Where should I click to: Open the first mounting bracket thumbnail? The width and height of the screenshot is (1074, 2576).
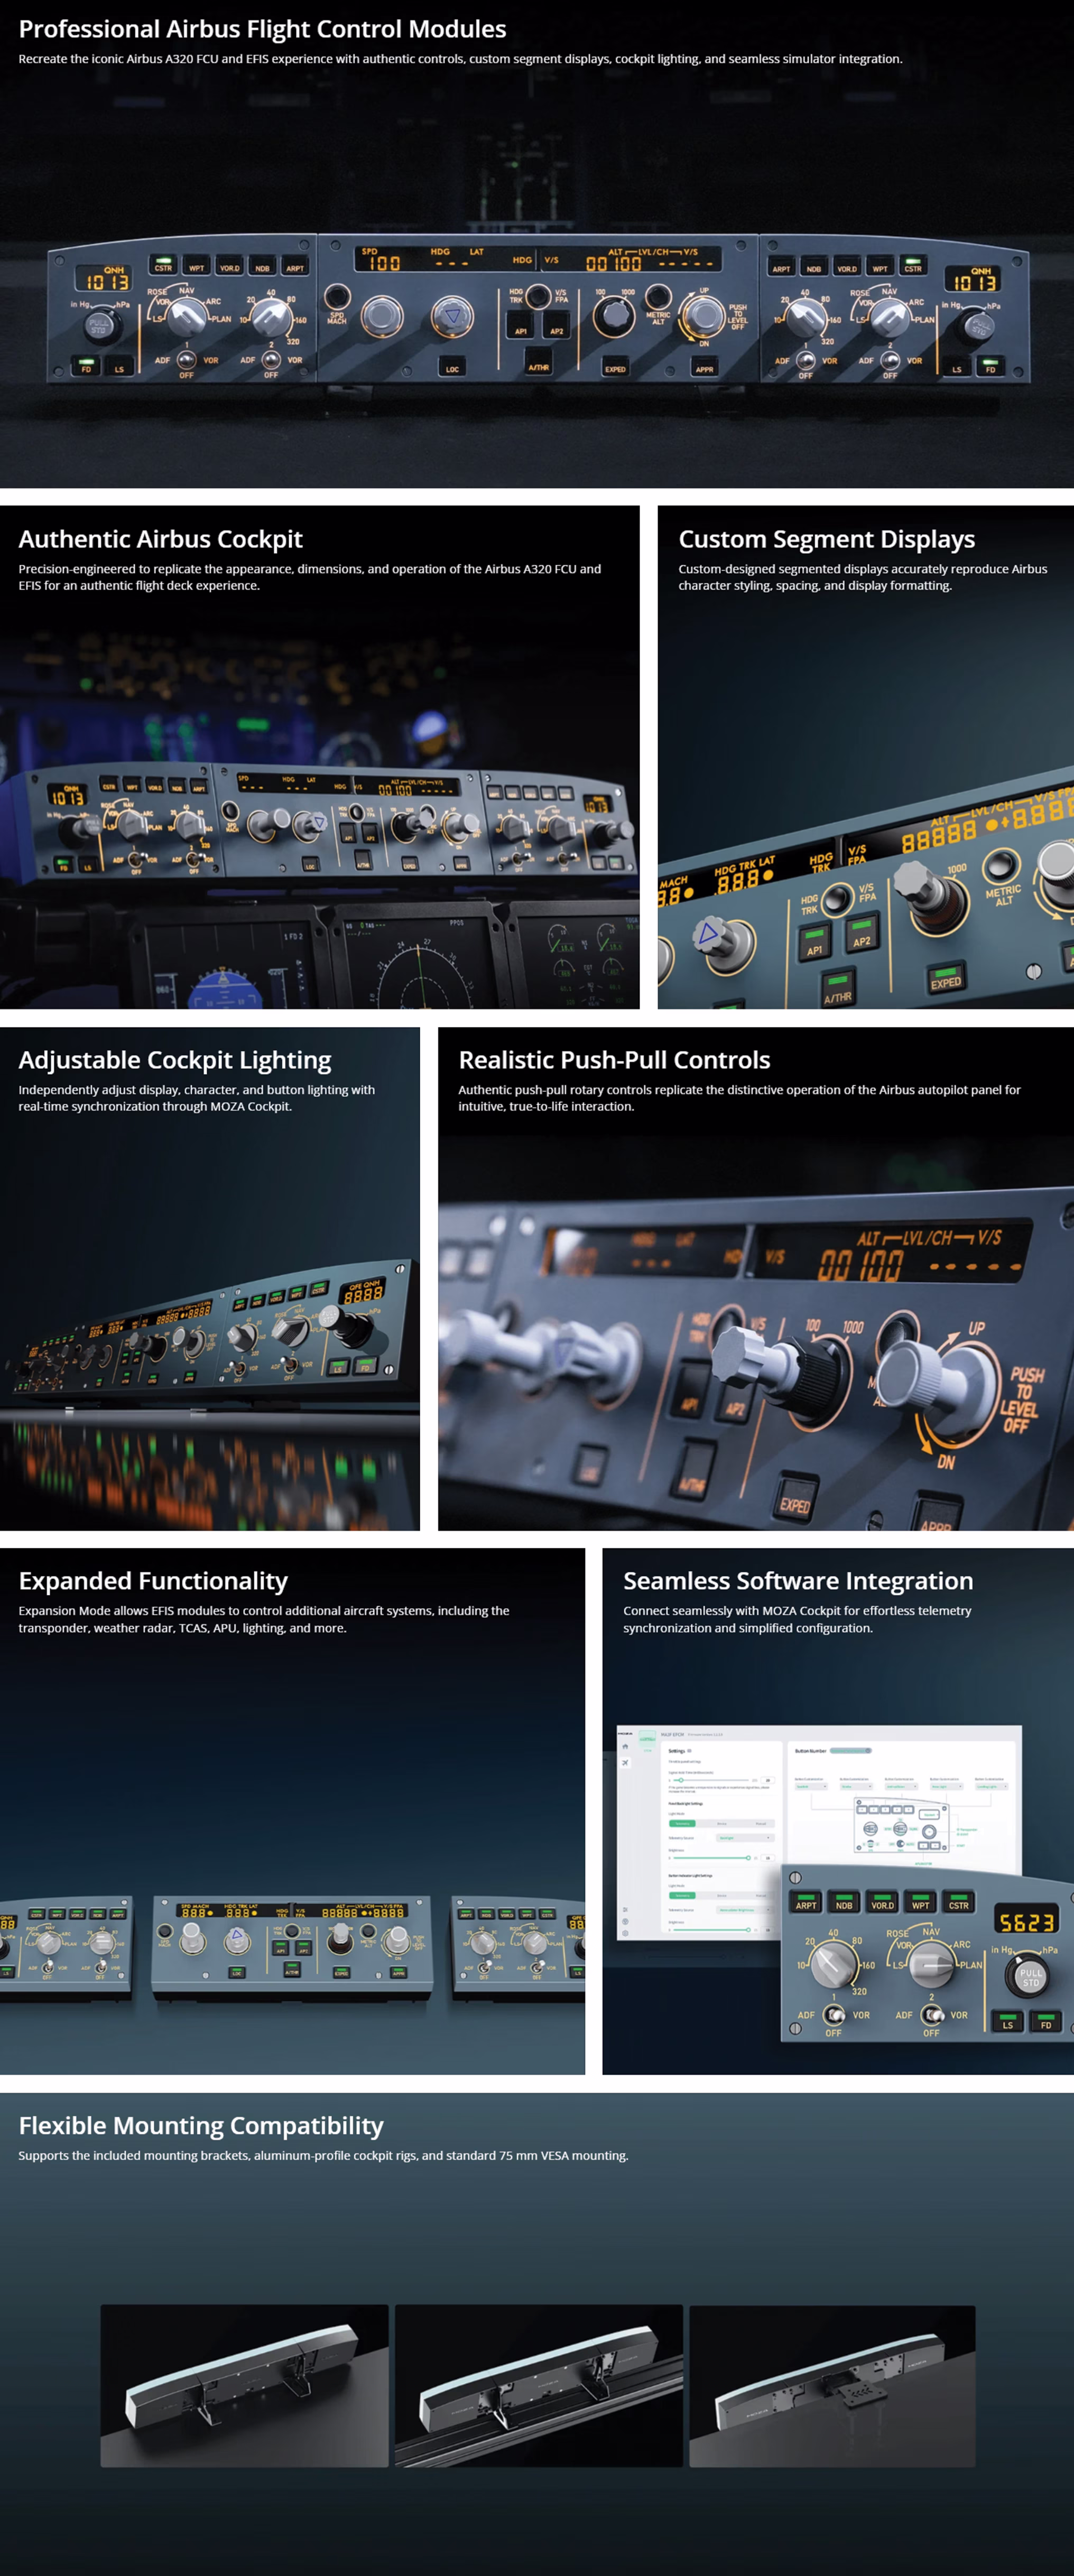click(244, 2385)
